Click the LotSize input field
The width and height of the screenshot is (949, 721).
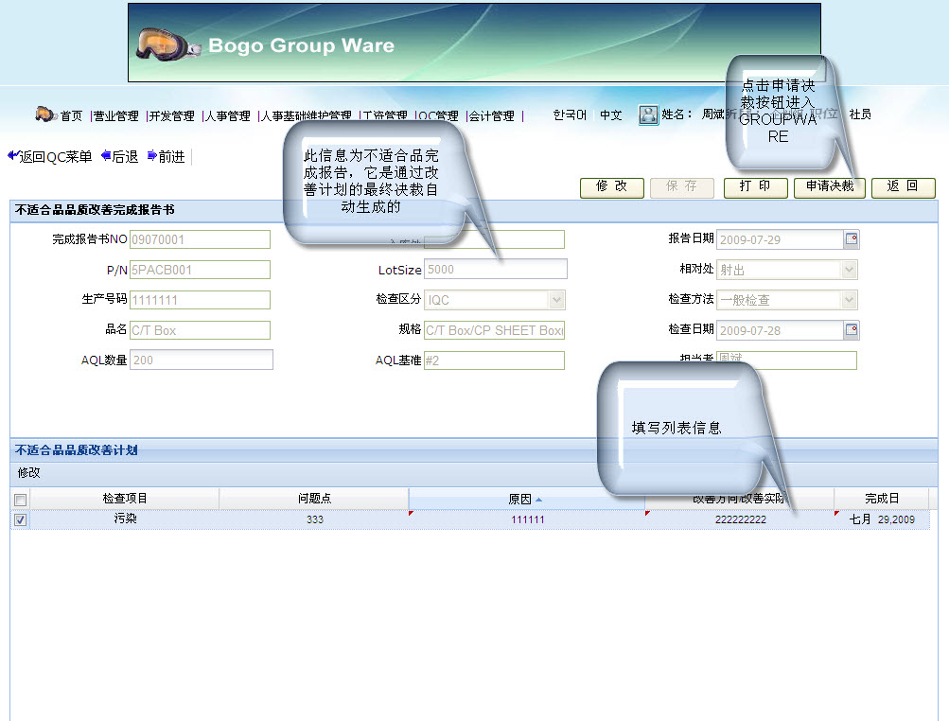495,270
